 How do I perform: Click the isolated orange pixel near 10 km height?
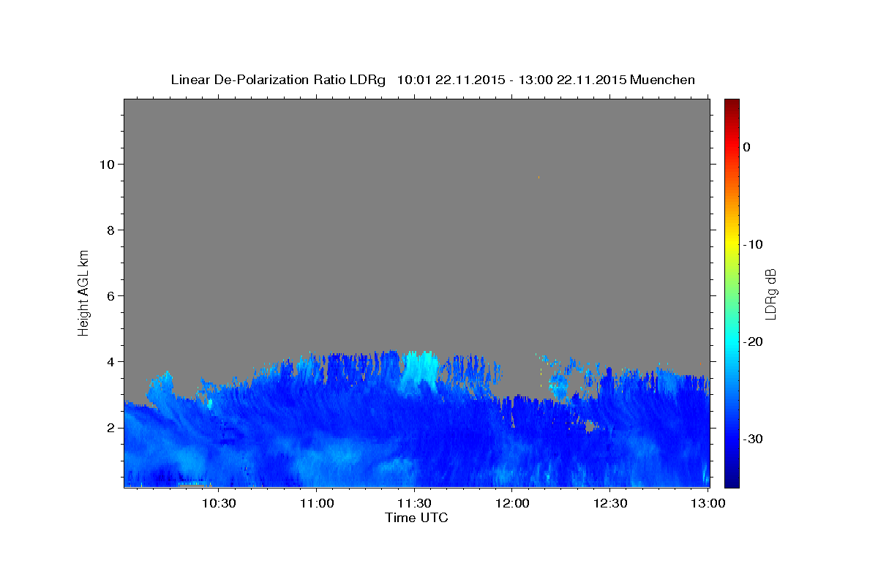539,177
